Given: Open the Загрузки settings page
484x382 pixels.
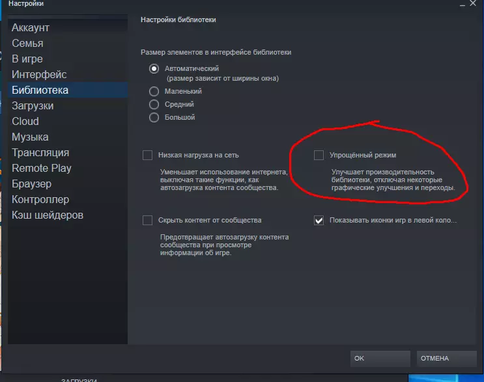Looking at the screenshot, I should [68, 106].
